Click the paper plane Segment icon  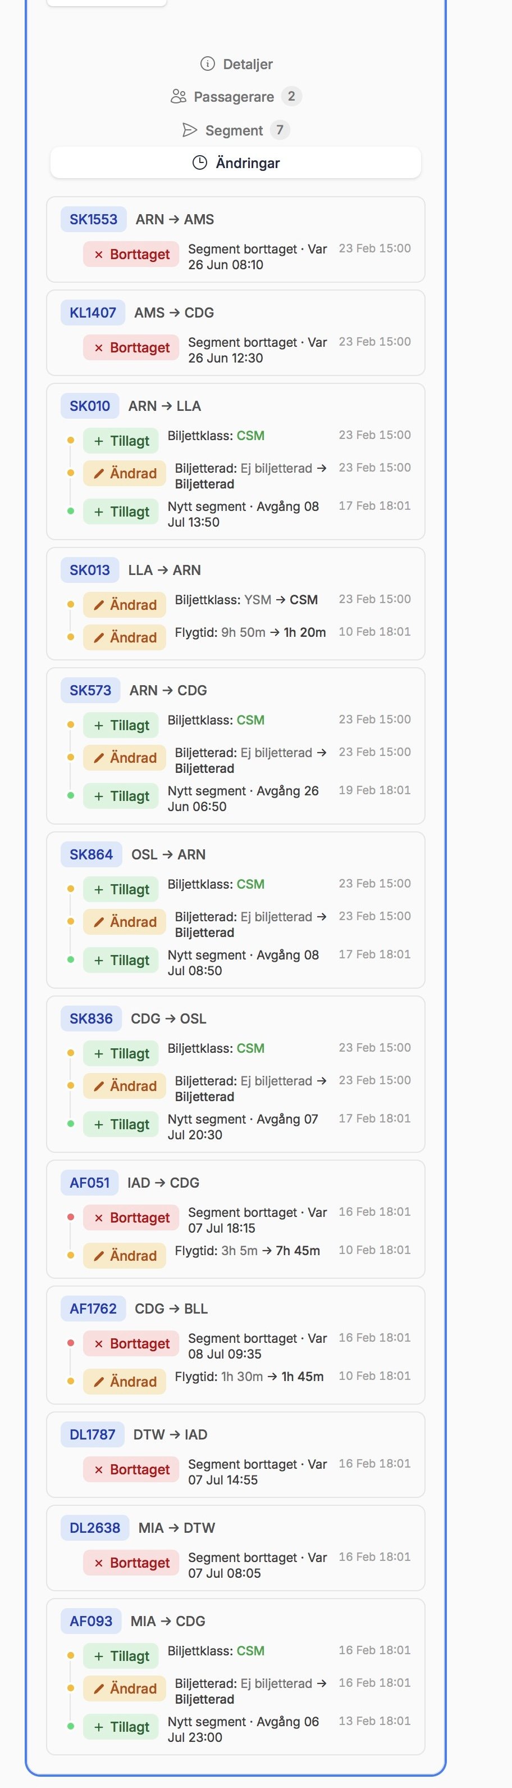click(190, 130)
